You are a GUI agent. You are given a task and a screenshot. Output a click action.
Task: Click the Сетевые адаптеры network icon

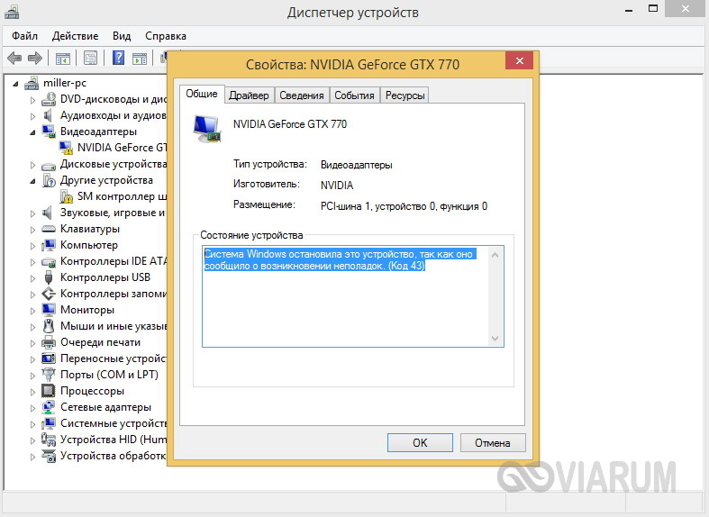coord(49,407)
